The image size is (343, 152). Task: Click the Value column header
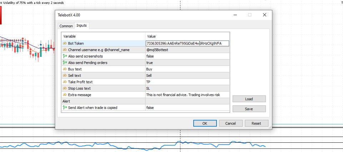188,36
